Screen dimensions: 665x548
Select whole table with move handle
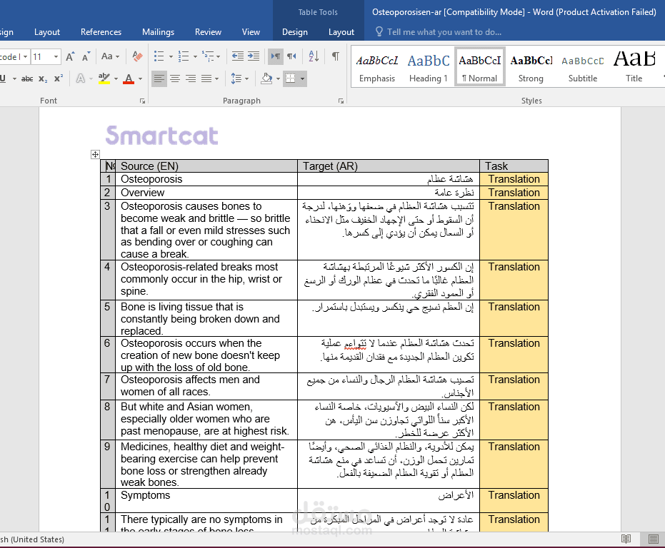click(95, 154)
